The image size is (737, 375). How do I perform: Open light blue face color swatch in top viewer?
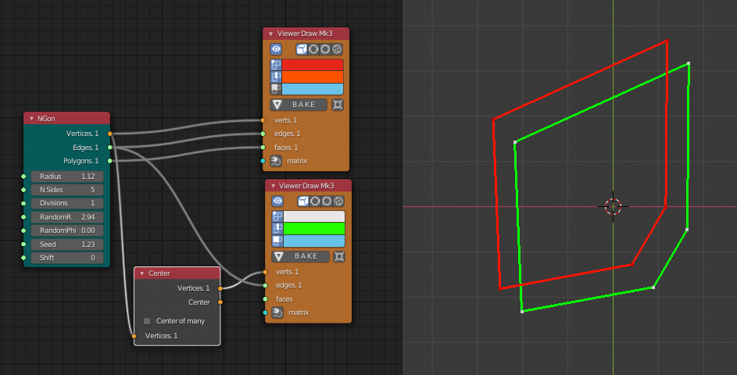tap(313, 89)
